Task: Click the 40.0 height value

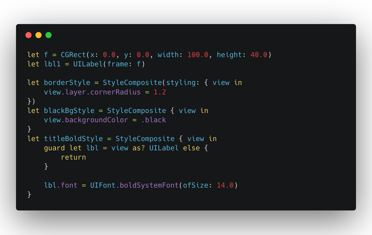Action: pos(259,55)
